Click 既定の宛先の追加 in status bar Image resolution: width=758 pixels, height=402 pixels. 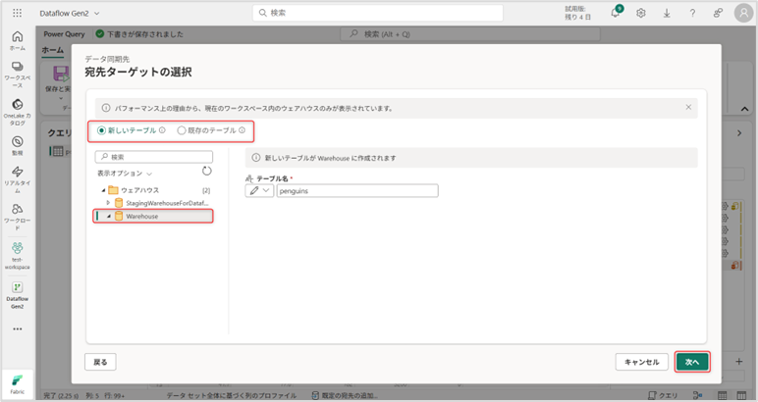point(344,395)
